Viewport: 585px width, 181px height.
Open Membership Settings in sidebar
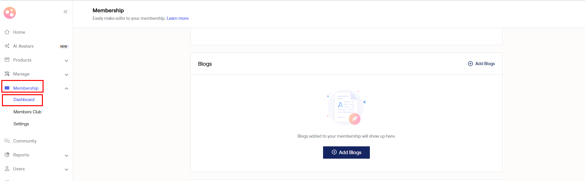(21, 124)
